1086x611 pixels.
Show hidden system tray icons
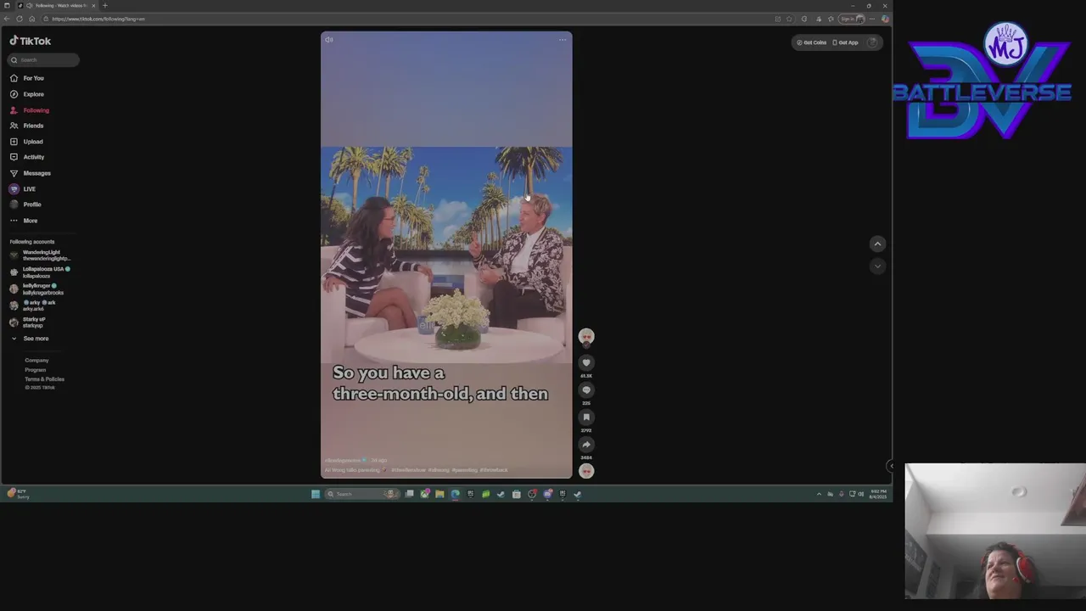pyautogui.click(x=819, y=494)
